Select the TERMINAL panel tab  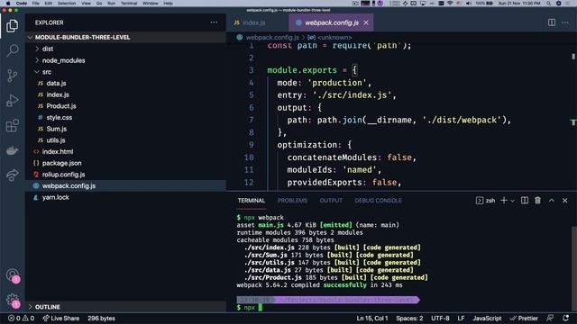(x=252, y=200)
